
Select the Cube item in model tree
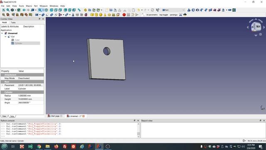(x=17, y=40)
